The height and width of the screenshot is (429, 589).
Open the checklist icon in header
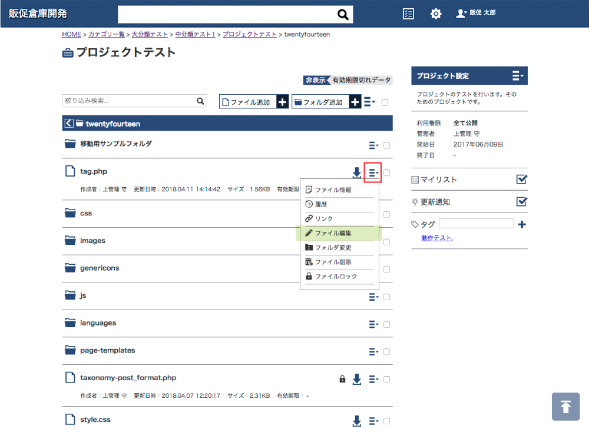[408, 14]
